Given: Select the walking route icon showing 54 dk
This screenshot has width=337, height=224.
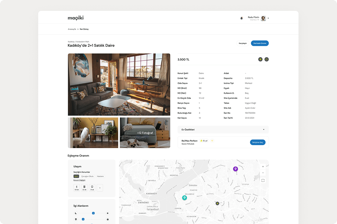Looking at the screenshot, I should pyautogui.click(x=77, y=188).
